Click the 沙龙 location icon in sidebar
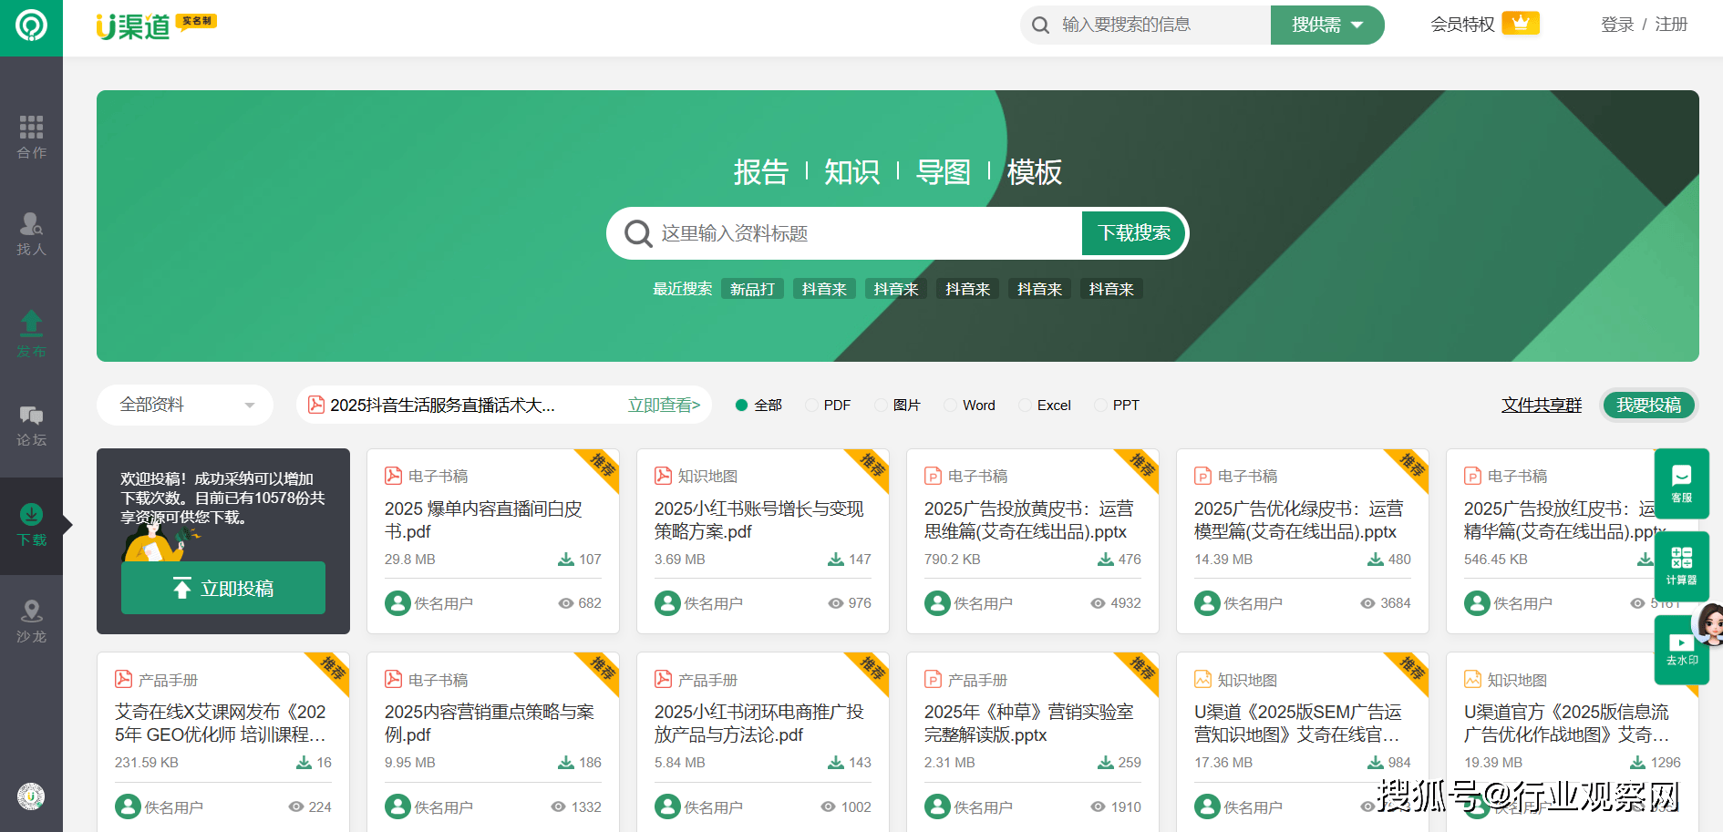 pyautogui.click(x=31, y=611)
